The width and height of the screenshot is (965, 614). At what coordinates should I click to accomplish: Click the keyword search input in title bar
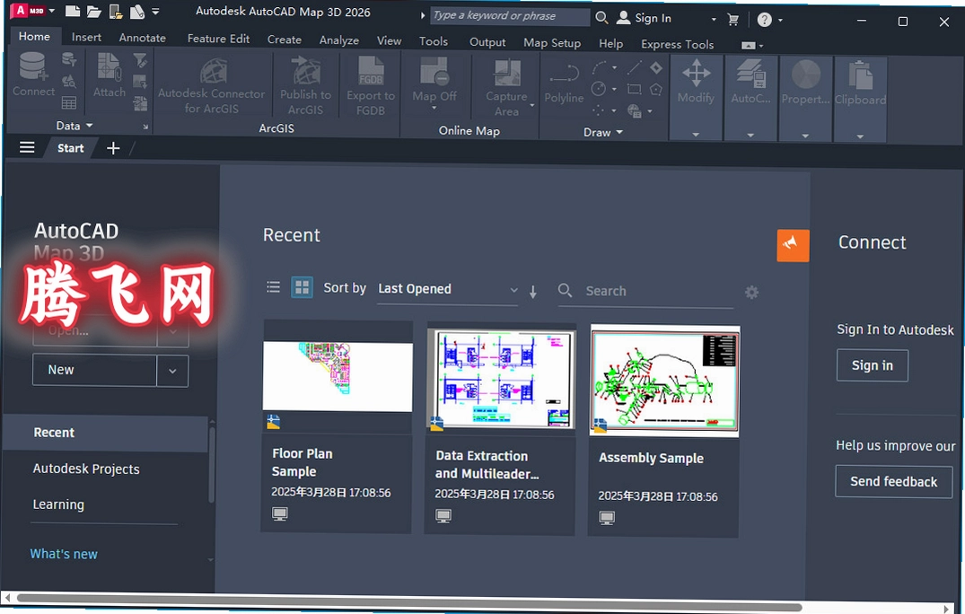[510, 16]
